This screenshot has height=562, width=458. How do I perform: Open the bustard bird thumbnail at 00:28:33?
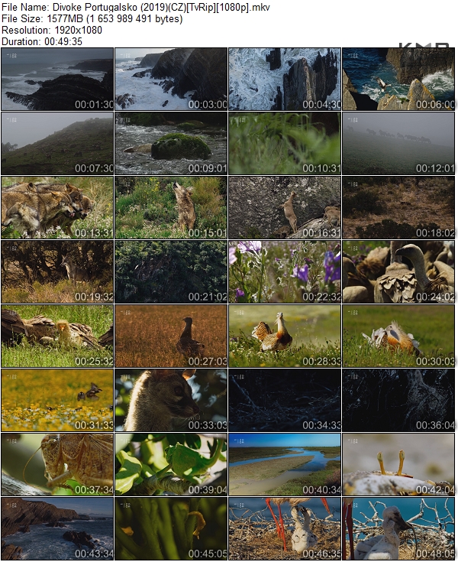click(x=285, y=336)
